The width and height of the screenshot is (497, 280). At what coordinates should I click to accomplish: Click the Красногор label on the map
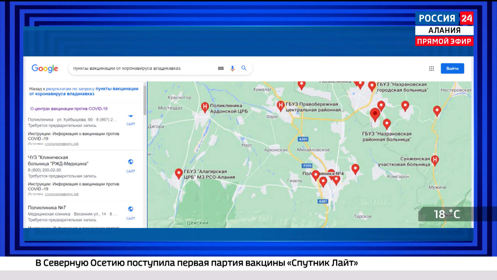[179, 97]
